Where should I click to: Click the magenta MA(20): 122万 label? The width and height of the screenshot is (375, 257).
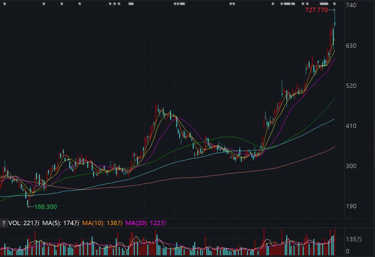(x=145, y=223)
